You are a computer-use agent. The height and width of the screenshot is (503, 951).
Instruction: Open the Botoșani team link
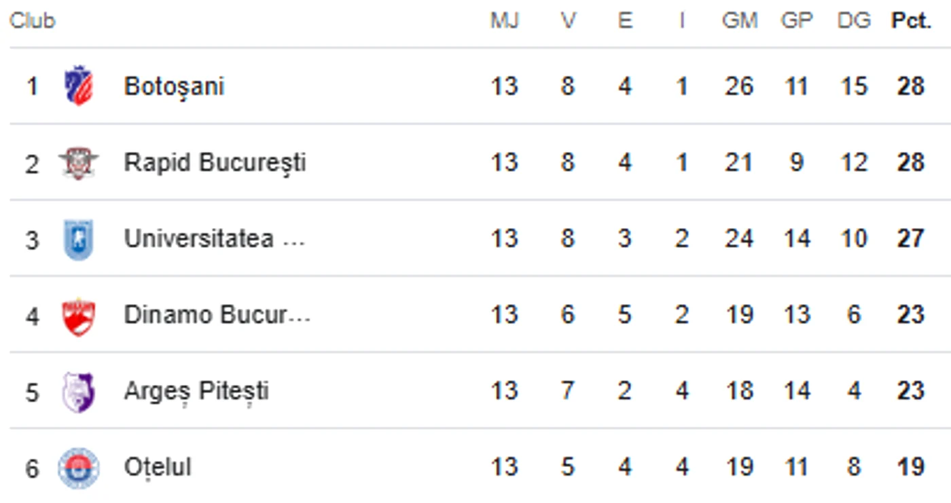174,87
